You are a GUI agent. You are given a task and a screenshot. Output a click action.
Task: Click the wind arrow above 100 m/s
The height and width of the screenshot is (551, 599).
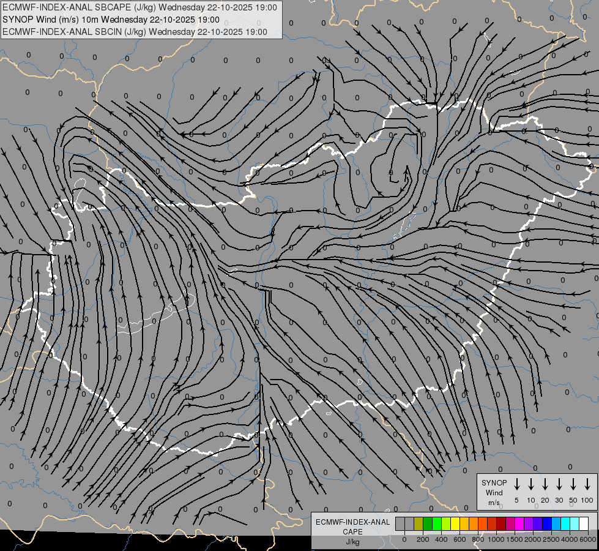587,484
